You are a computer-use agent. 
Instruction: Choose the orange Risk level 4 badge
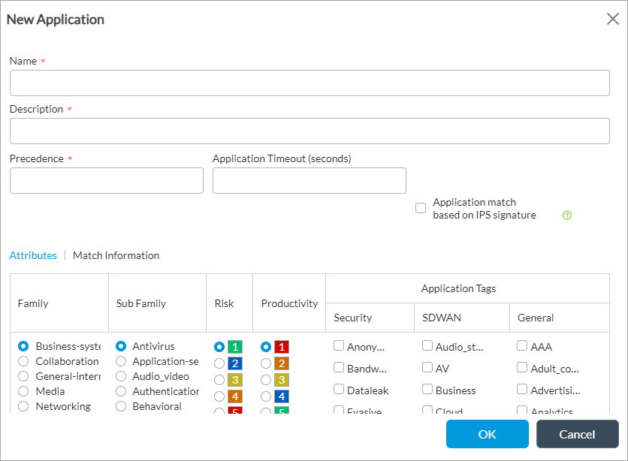coord(234,396)
